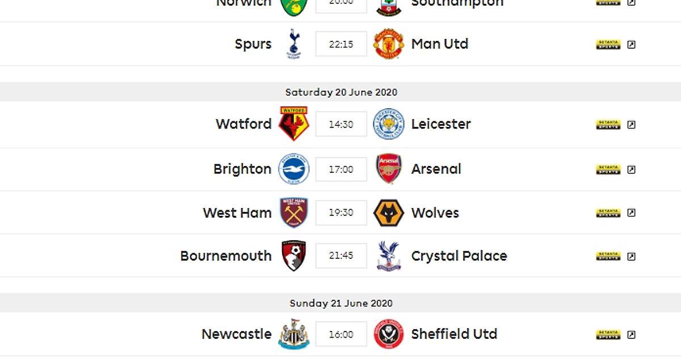This screenshot has width=681, height=357.
Task: Click the Newcastle club crest
Action: click(x=293, y=334)
